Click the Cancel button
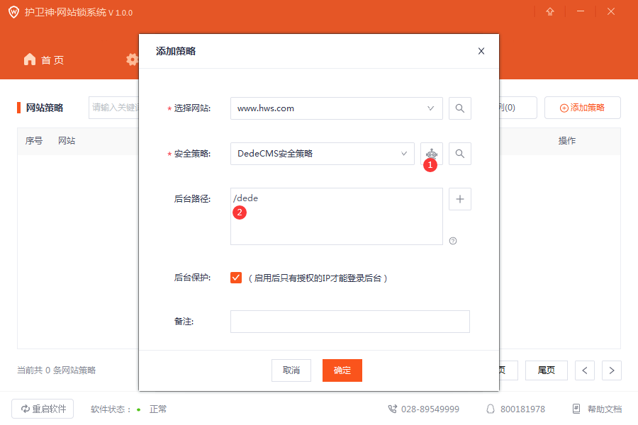 (291, 370)
